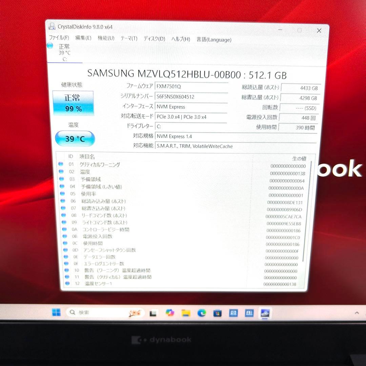The image size is (366, 366).
Task: Click status icon for row 05 使用率
Action: point(63,193)
